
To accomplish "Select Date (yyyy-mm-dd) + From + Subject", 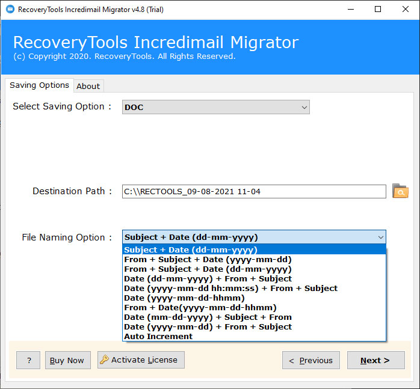I will [x=254, y=327].
